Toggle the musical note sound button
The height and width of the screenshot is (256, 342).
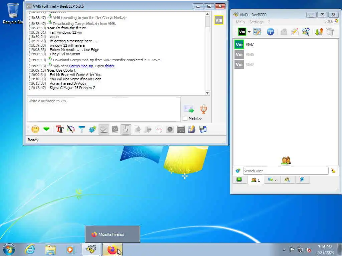pos(126,129)
